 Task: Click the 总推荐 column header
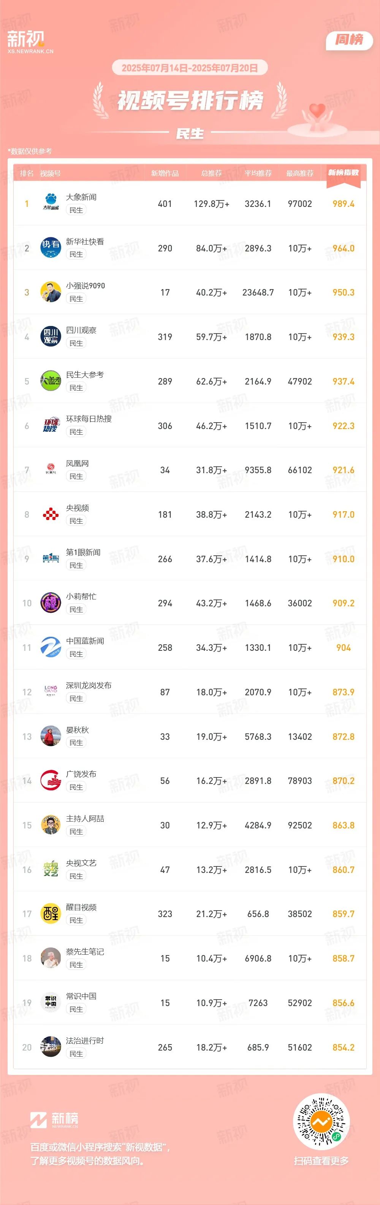coord(211,173)
